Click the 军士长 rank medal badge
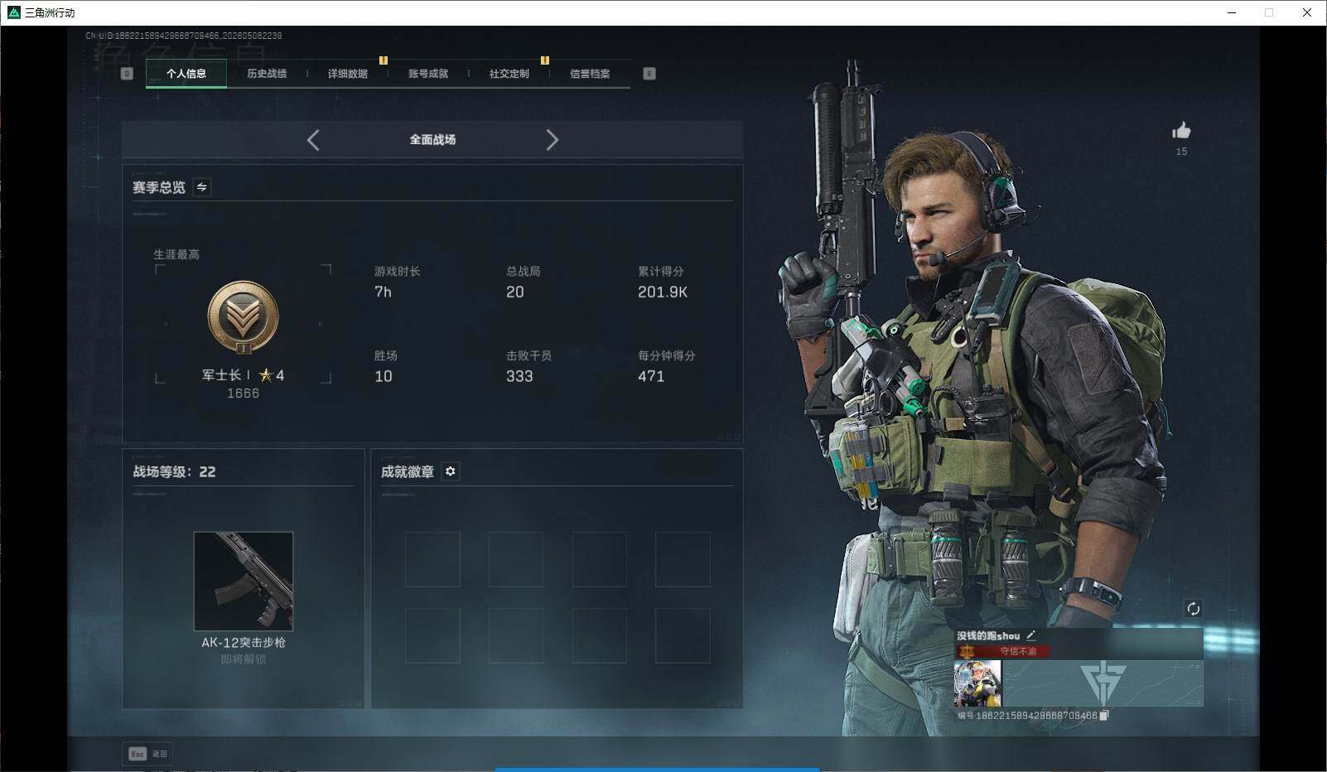 point(243,318)
